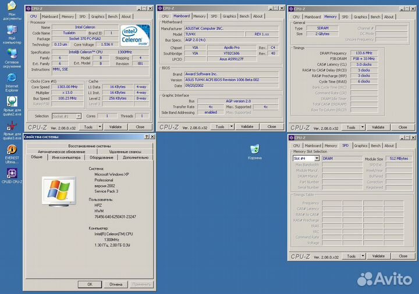Open the Корзина recycle bin icon
Screen dimensions: 419x294
point(254,149)
